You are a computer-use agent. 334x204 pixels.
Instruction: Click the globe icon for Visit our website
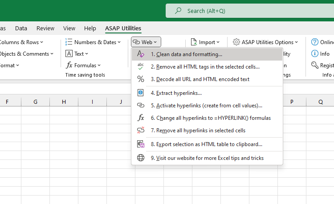point(141,158)
